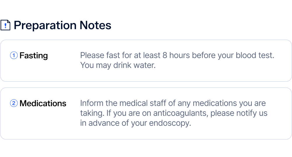Image resolution: width=292 pixels, height=157 pixels.
Task: Click the circled number 2 icon
Action: coord(14,103)
